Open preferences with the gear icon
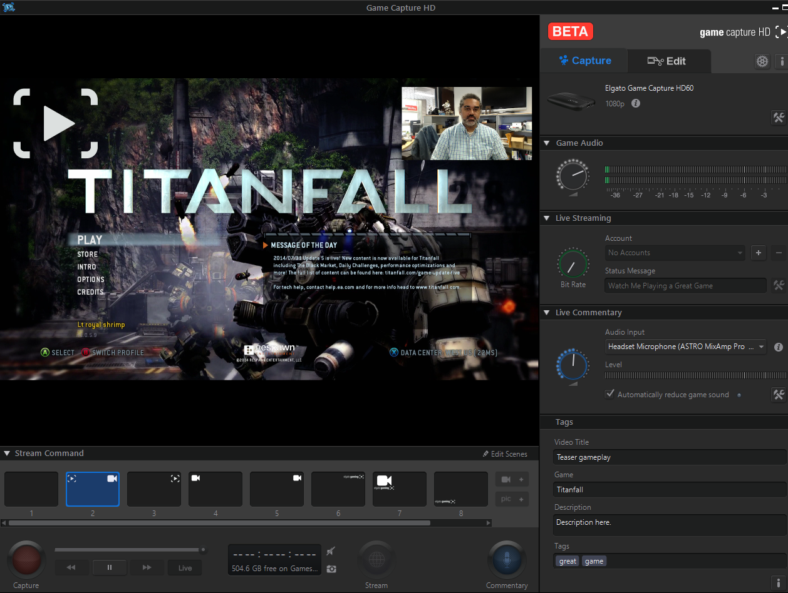Screen dimensions: 788x593 pyautogui.click(x=762, y=61)
